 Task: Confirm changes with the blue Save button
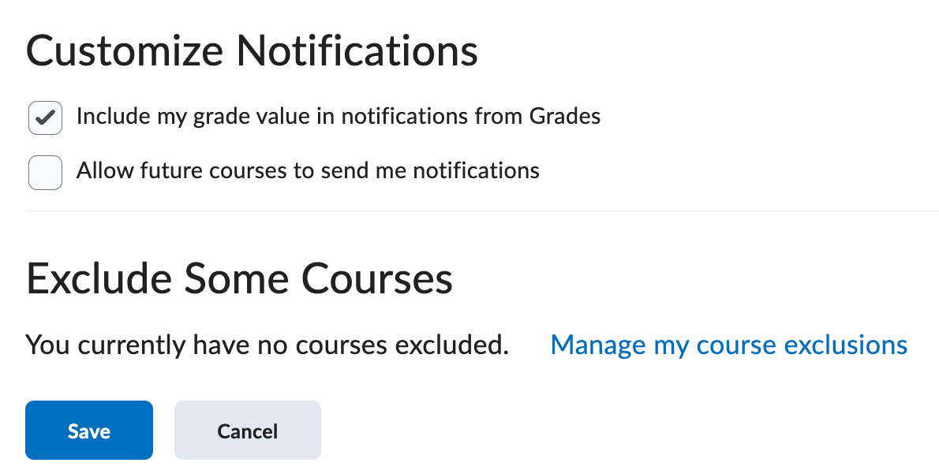click(x=88, y=431)
